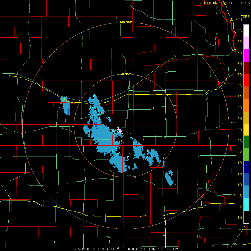Click the KUEX station identifier

tap(133, 249)
